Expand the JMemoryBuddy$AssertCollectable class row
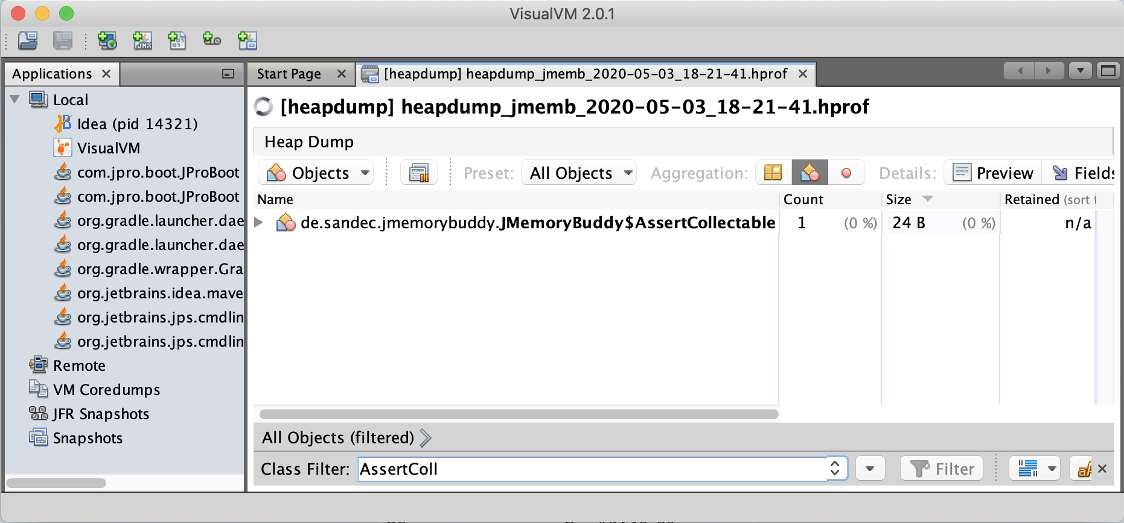Image resolution: width=1124 pixels, height=523 pixels. (259, 223)
